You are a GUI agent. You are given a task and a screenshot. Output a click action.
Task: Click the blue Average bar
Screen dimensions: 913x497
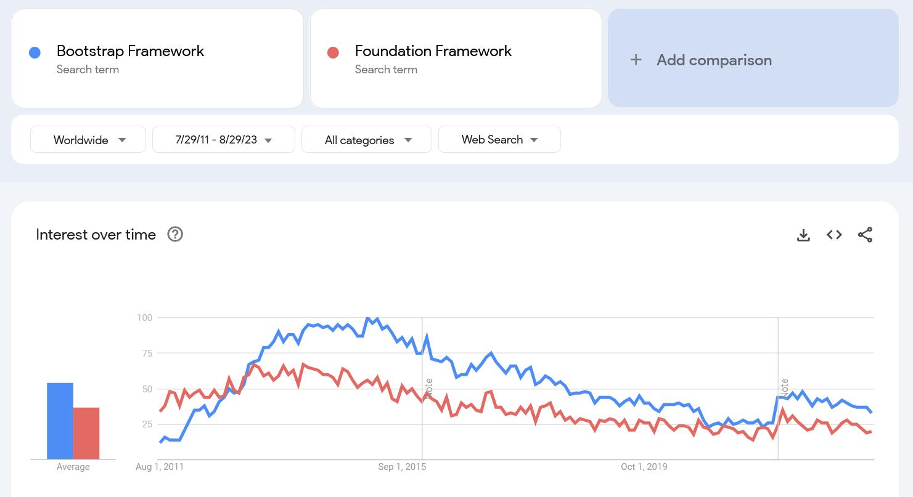click(x=60, y=421)
